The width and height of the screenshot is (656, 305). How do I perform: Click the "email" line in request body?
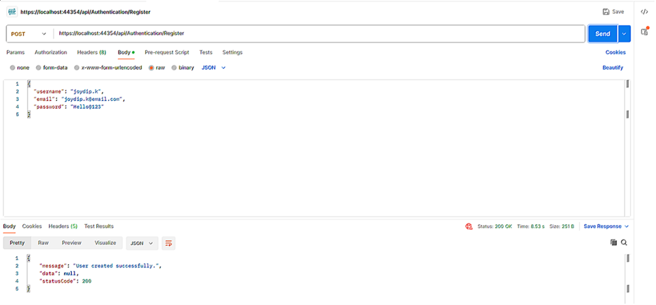[x=80, y=100]
